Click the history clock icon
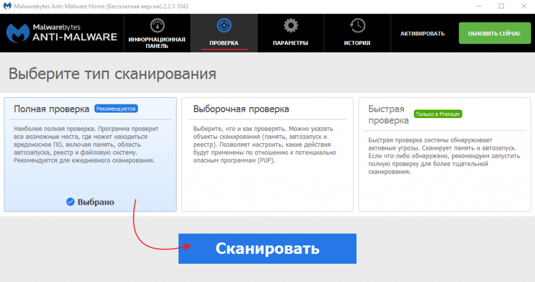The image size is (535, 282). tap(357, 26)
